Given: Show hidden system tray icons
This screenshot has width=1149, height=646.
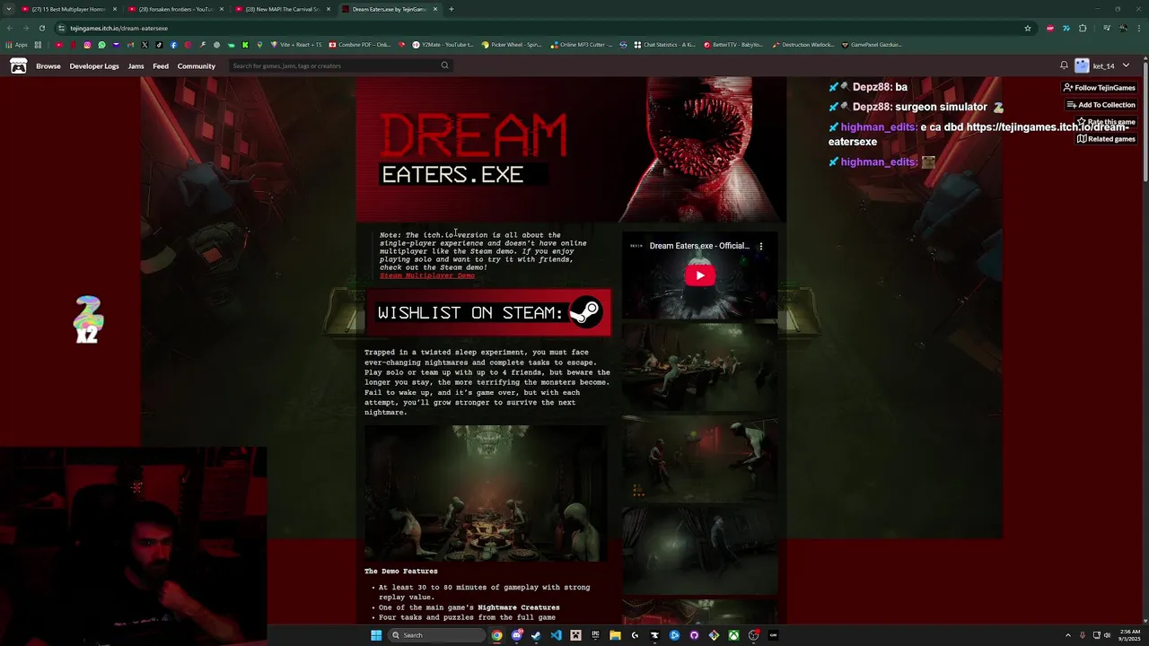Looking at the screenshot, I should click(x=1067, y=635).
